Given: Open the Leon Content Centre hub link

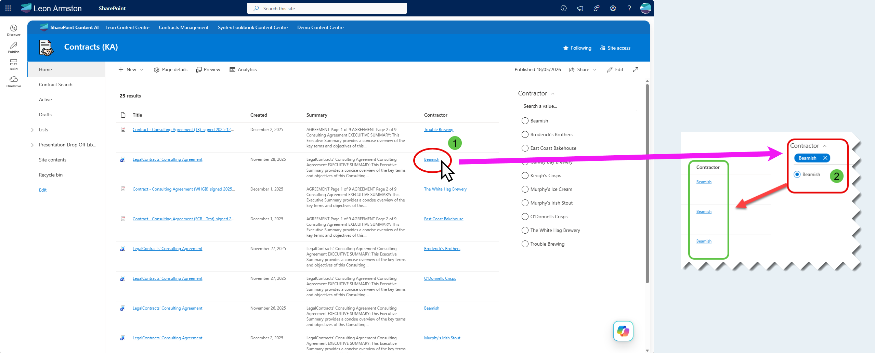Looking at the screenshot, I should pos(127,27).
